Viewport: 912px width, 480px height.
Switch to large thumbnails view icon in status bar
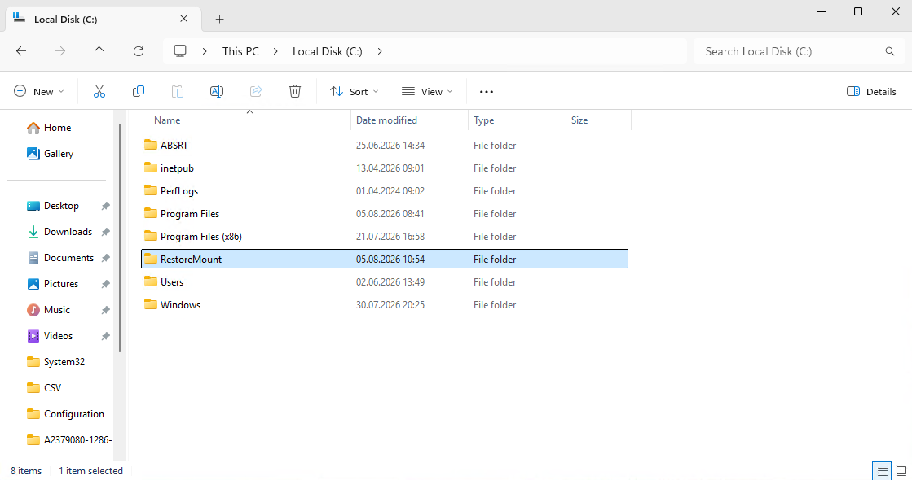click(x=901, y=471)
